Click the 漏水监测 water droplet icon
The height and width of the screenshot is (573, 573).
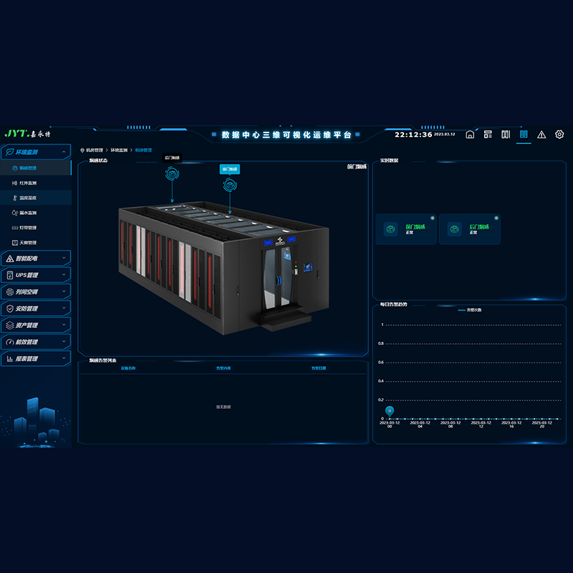(x=14, y=213)
